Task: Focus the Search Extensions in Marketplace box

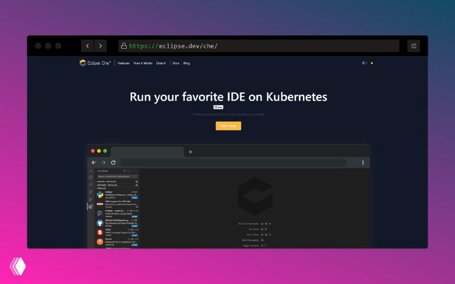Action: point(118,177)
